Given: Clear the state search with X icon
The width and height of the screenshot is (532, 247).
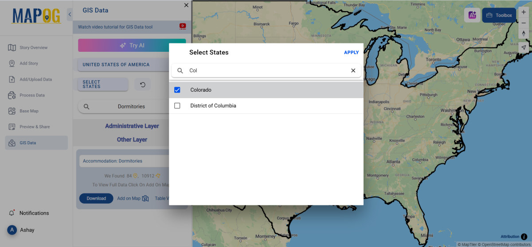Looking at the screenshot, I should pos(353,70).
